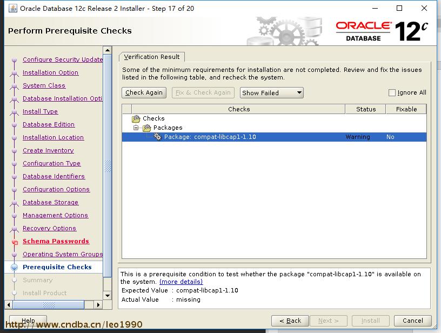Screen dimensions: 441x333
Task: Click the Status column header
Action: pyautogui.click(x=366, y=109)
